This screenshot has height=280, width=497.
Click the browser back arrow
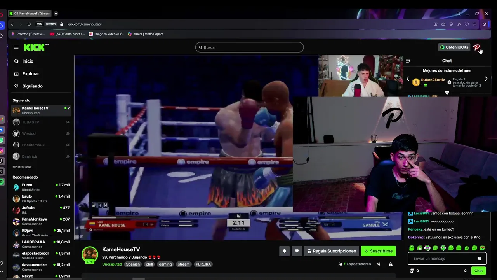point(12,24)
